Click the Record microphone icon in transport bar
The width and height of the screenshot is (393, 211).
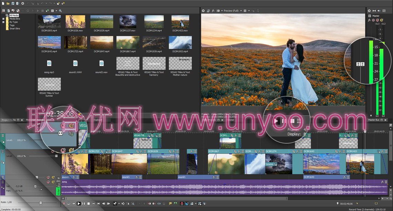coord(63,204)
